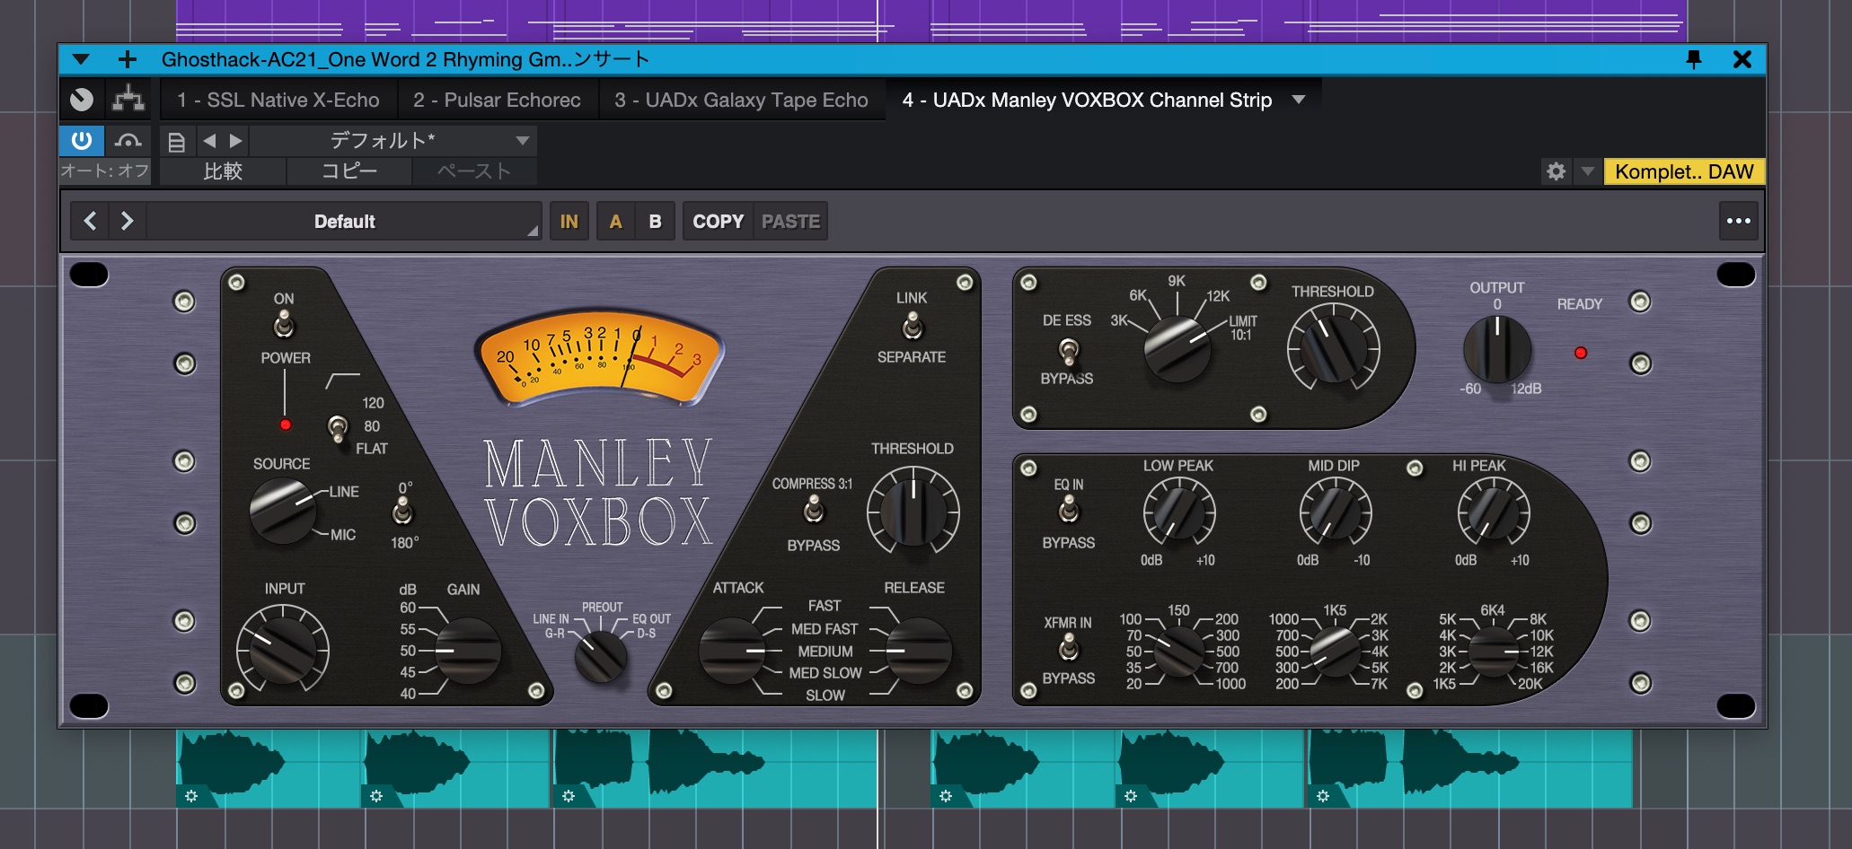1852x849 pixels.
Task: Flip the 120/80/FLAT high-pass filter switch
Action: [x=338, y=429]
